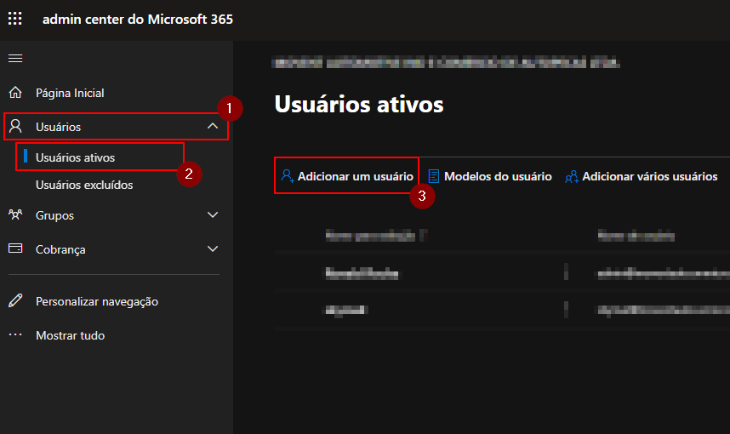Click the admin center do Microsoft 365 title
Viewport: 730px width, 434px height.
coord(138,19)
